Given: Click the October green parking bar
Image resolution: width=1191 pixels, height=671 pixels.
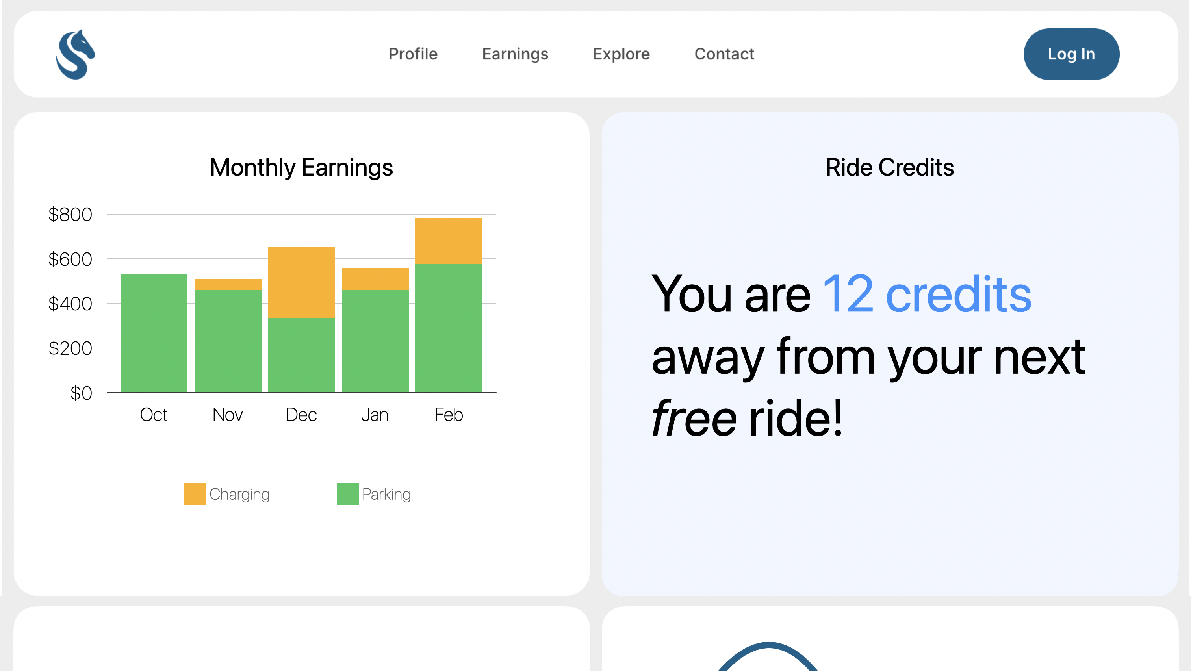Looking at the screenshot, I should point(154,333).
